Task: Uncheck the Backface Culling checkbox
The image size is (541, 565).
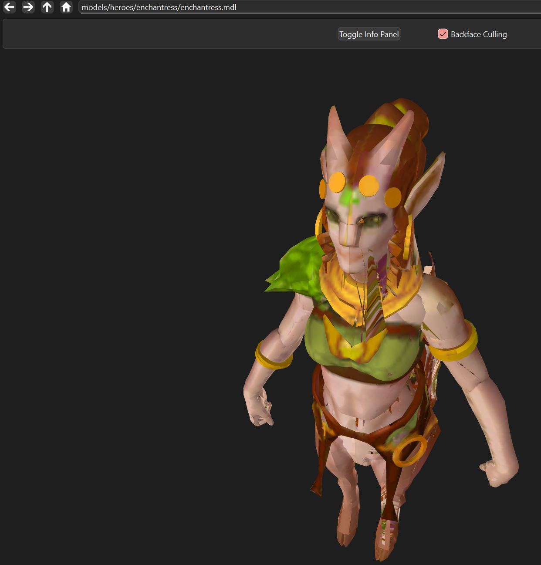Action: pos(443,34)
